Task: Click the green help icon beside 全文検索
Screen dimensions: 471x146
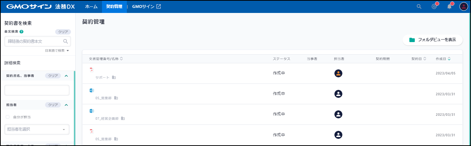Action: click(x=22, y=32)
